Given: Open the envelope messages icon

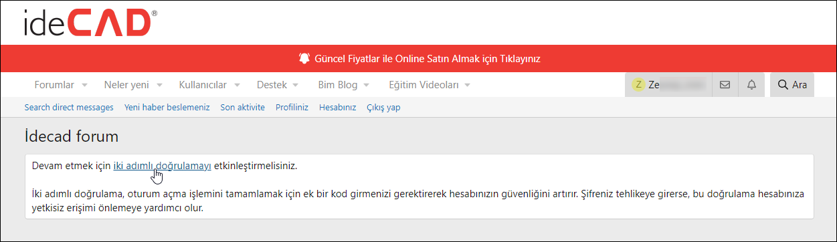Looking at the screenshot, I should tap(725, 85).
